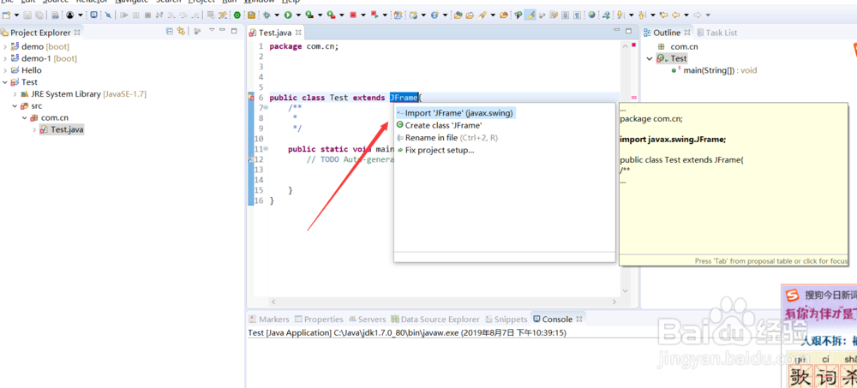Click magenta error mark on overview ruler
Viewport: 857px width, 388px height.
pos(634,98)
